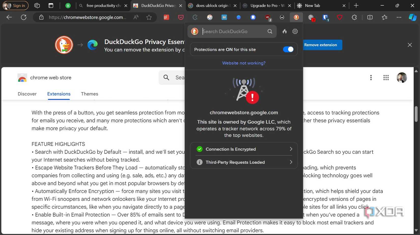Disable protections for this site
Image resolution: width=420 pixels, height=235 pixels.
[288, 49]
